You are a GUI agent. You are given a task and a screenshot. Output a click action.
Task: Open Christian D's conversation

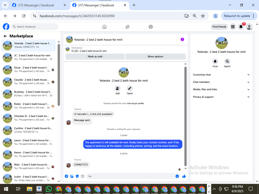point(28,118)
